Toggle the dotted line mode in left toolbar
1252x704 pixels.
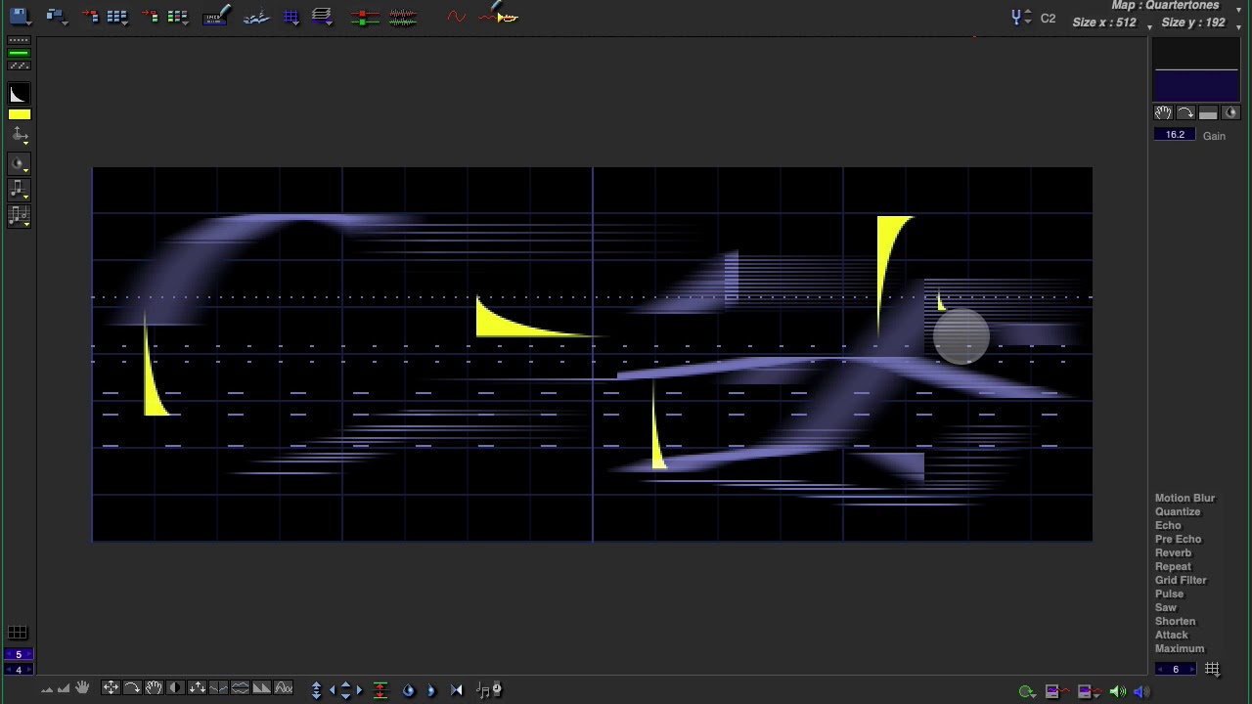pyautogui.click(x=19, y=41)
